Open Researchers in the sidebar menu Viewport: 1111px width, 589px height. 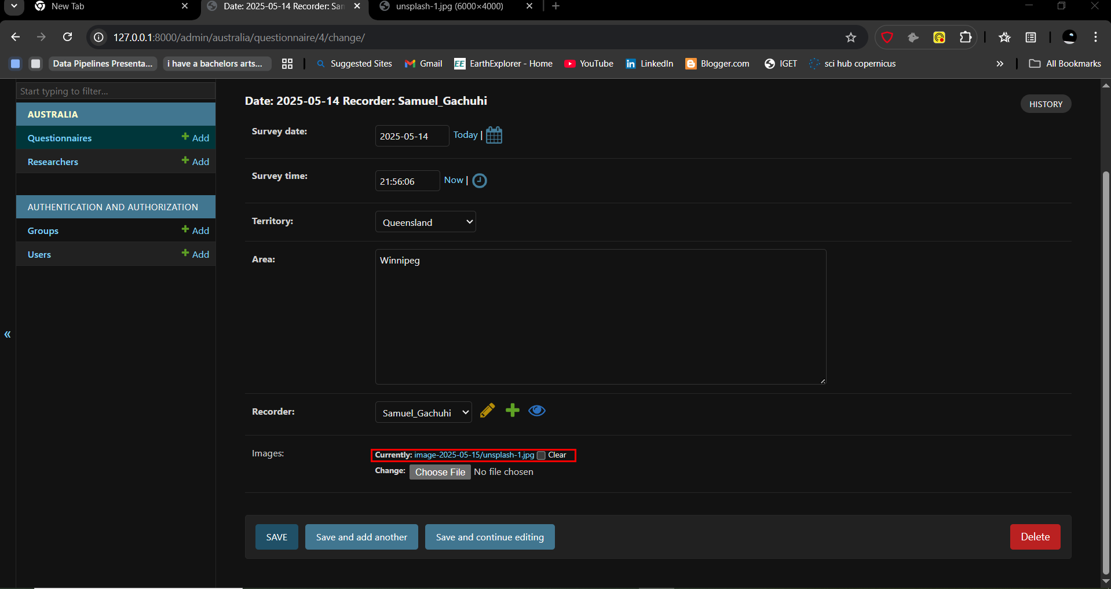(53, 162)
